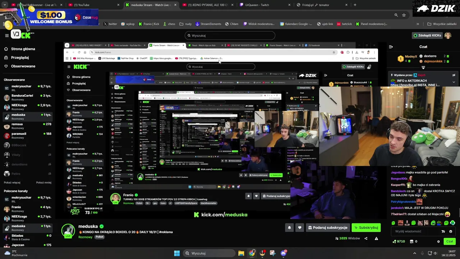
Task: Open chat settings gear icon
Action: pyautogui.click(x=438, y=241)
